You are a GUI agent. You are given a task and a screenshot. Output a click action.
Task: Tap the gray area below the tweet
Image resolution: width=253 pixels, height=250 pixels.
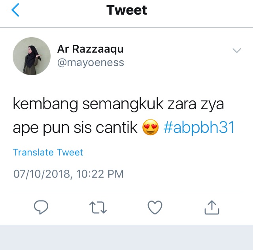[x=126, y=237]
